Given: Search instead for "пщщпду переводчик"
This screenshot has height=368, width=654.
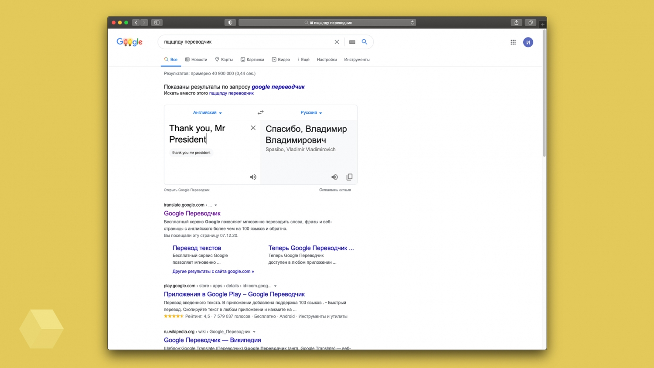Looking at the screenshot, I should pos(231,93).
